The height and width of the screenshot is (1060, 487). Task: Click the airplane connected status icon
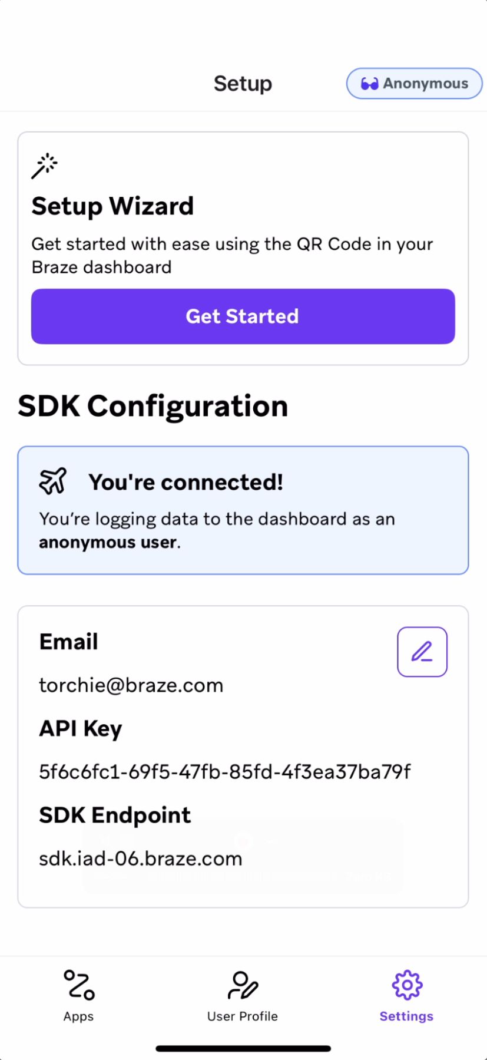point(53,481)
